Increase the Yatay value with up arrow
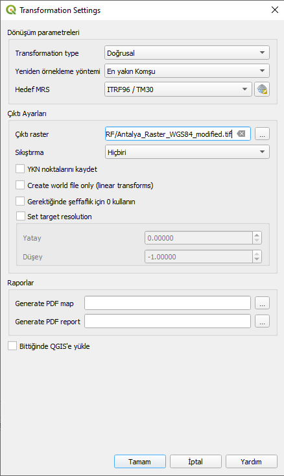Screen dimensions: 284x476 [257, 235]
